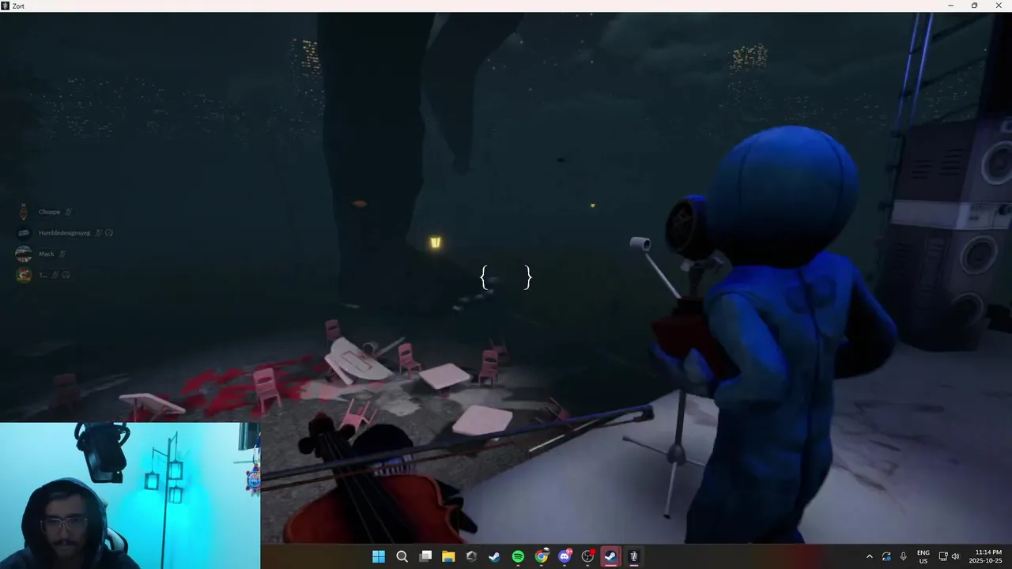
Task: Click Humbledesignsyeg's muted microphone icon
Action: tap(98, 233)
